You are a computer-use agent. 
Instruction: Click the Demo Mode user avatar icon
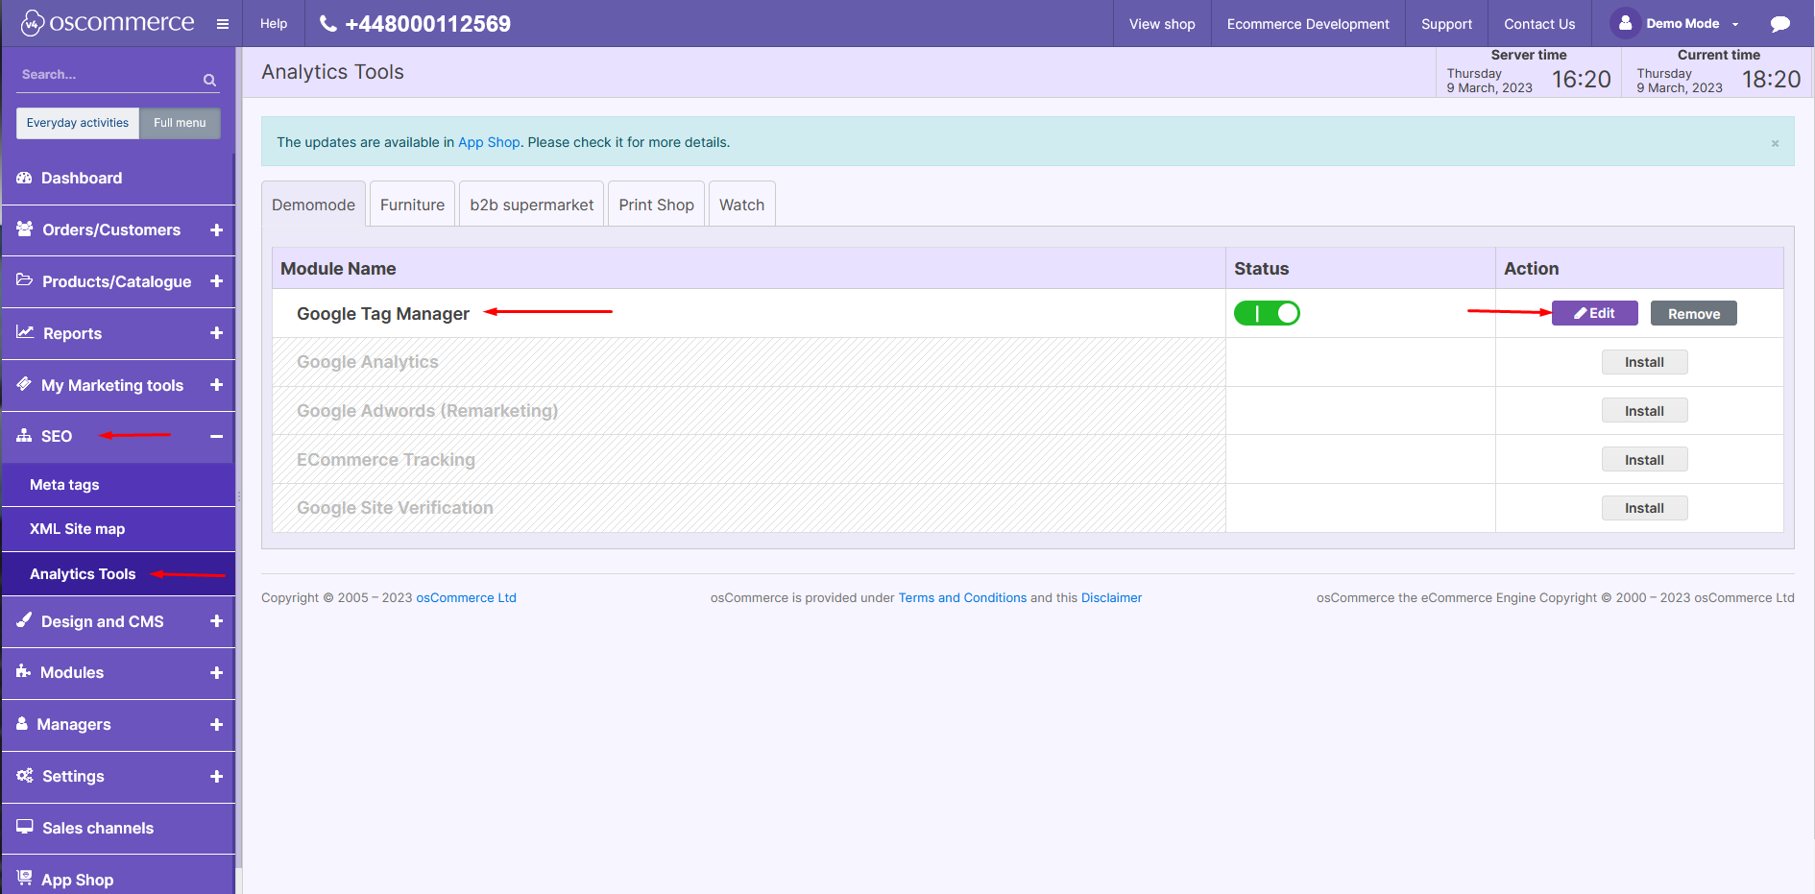[x=1625, y=23]
